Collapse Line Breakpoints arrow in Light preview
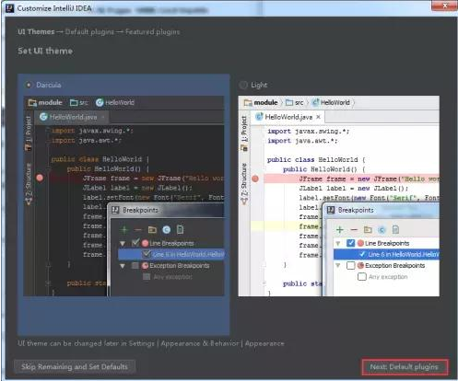 (338, 244)
